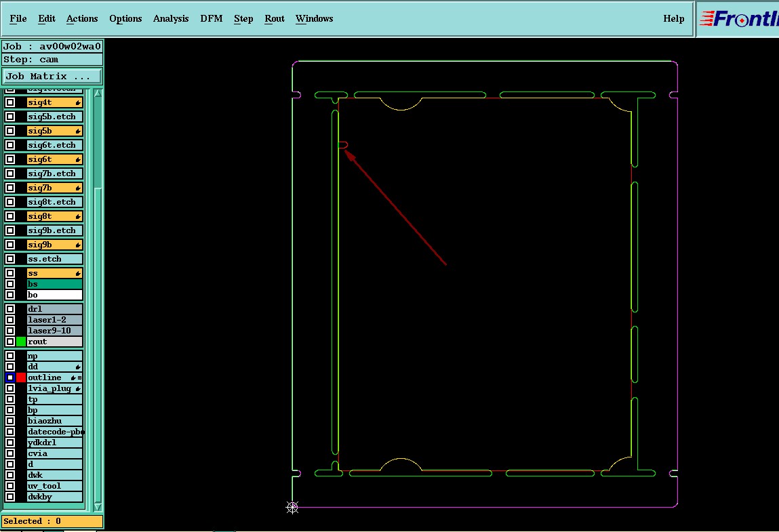Select the mp layer name

(55, 356)
